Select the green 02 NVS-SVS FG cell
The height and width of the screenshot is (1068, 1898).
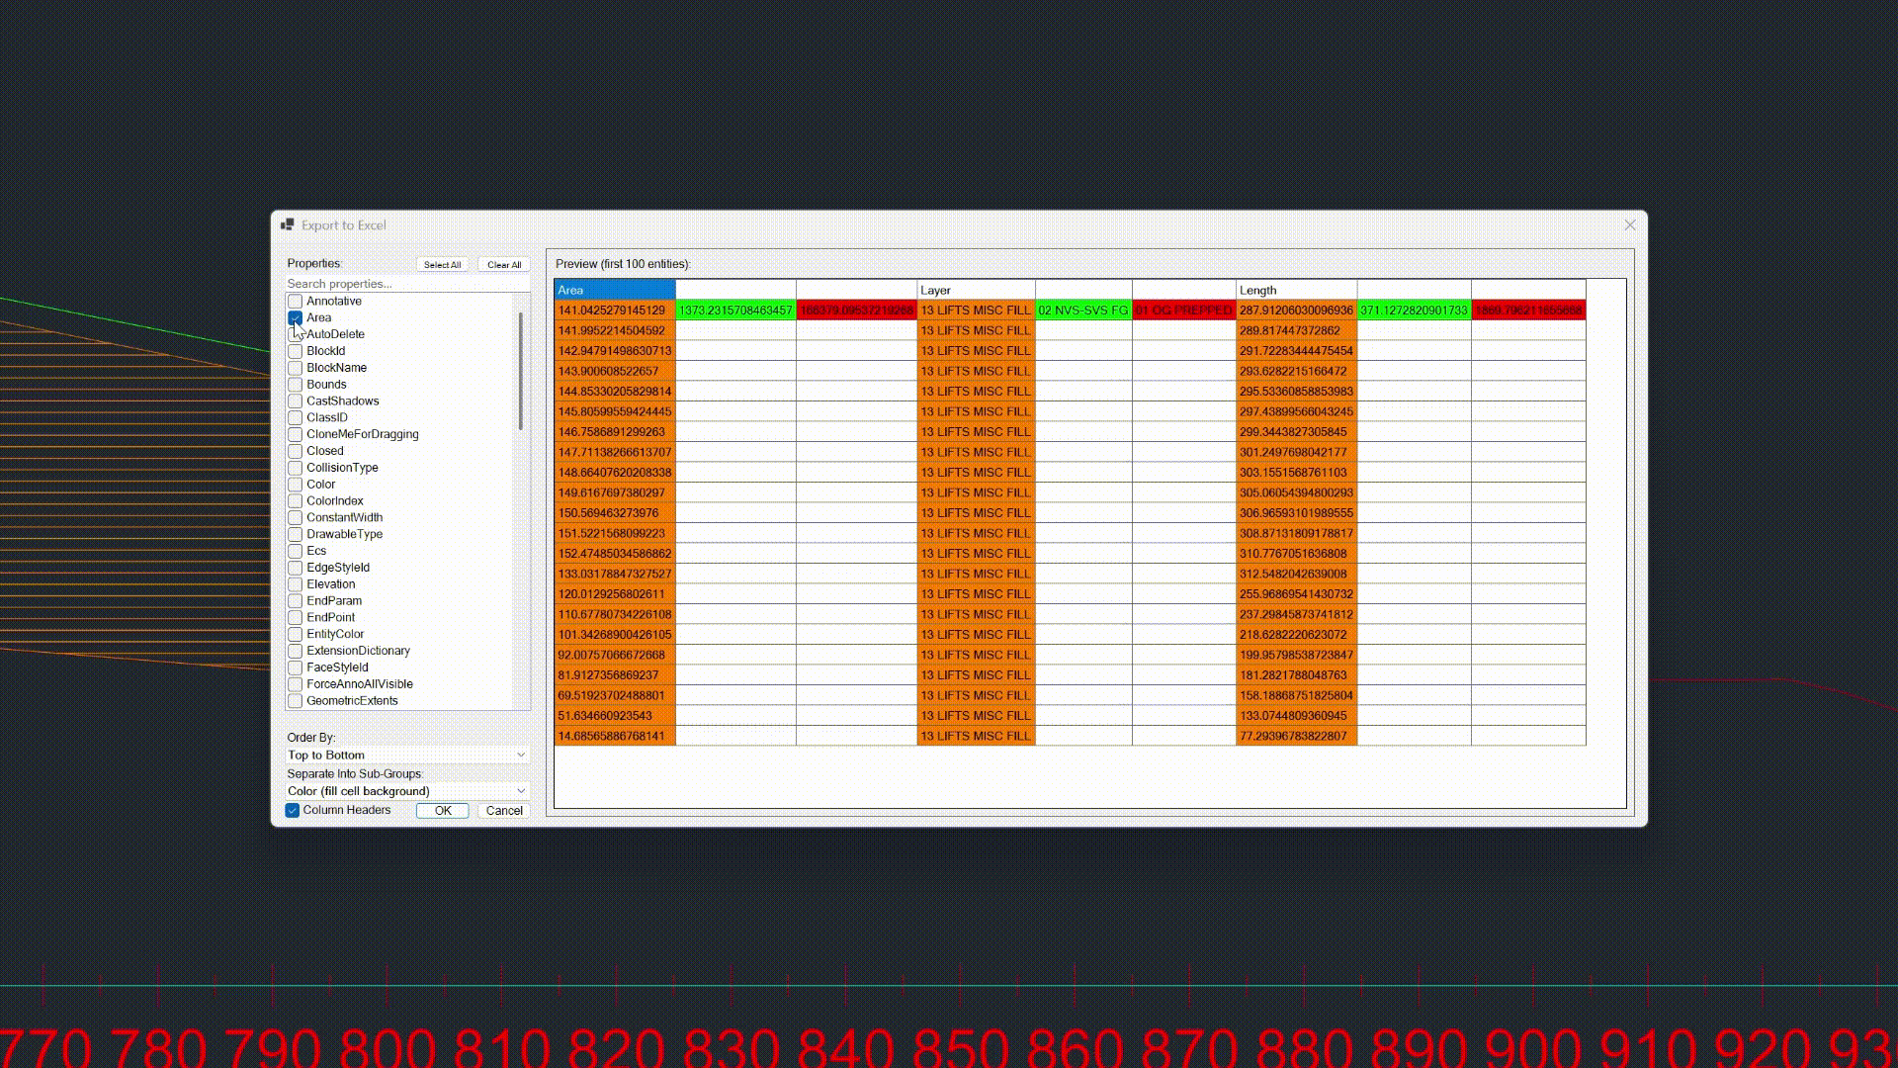tap(1082, 309)
